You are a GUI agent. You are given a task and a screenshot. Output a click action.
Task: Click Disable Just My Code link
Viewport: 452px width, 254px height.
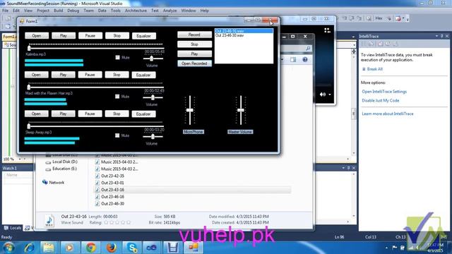pos(380,100)
